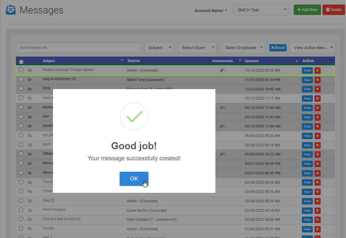
Task: Click red delete icon for Price Changes row
Action: (x=317, y=210)
